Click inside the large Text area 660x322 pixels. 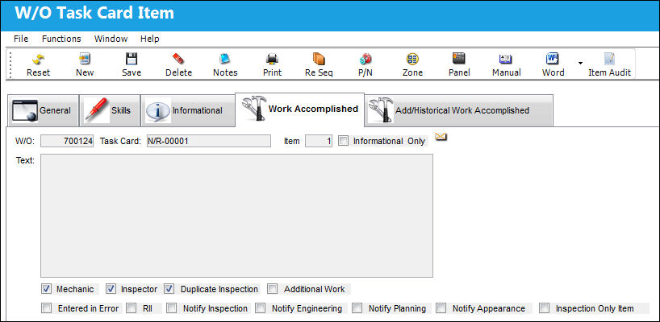coord(236,216)
